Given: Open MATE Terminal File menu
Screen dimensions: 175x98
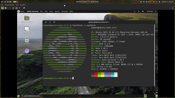Looking at the screenshot, I should 41,11.
